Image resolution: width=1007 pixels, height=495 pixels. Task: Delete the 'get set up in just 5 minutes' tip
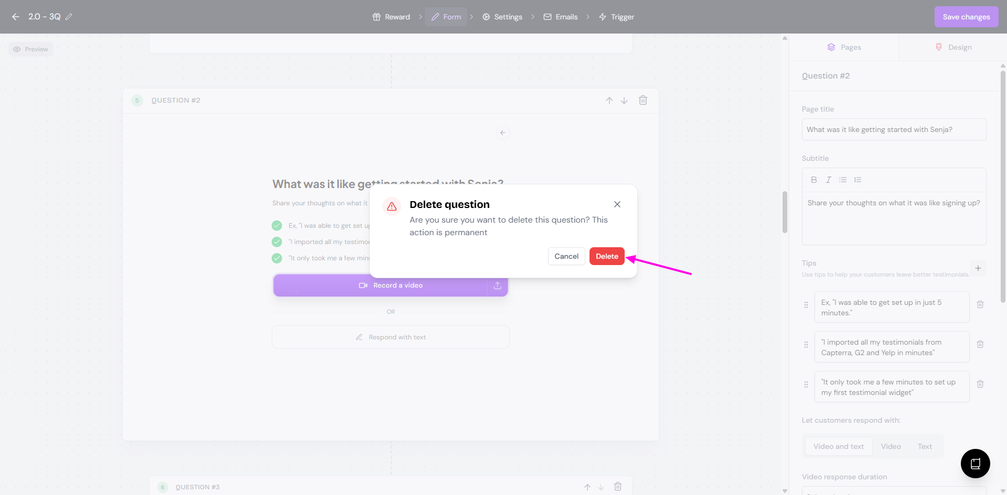point(980,304)
